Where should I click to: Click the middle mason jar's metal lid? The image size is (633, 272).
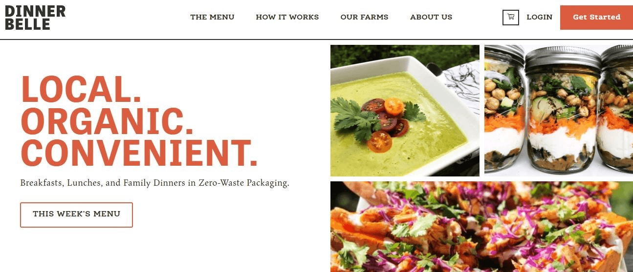563,57
